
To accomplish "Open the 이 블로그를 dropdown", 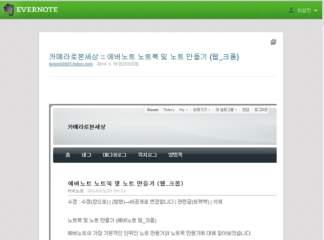I will pyautogui.click(x=226, y=110).
